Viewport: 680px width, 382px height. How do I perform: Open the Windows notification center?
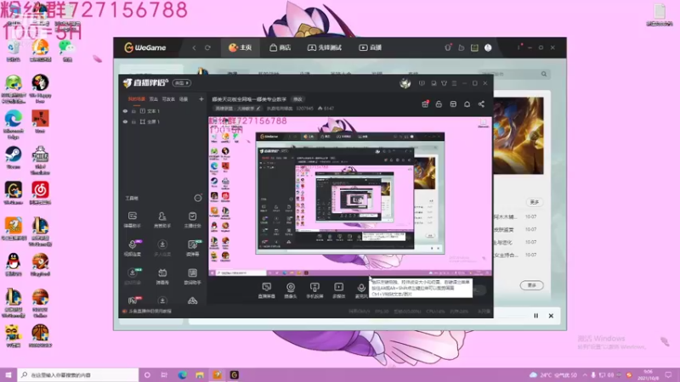tap(668, 375)
